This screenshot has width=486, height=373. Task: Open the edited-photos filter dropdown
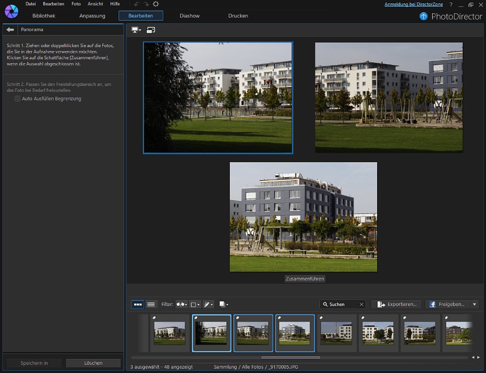(x=208, y=304)
